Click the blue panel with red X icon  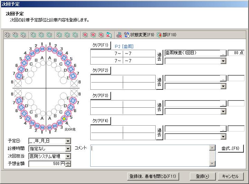click(109, 35)
